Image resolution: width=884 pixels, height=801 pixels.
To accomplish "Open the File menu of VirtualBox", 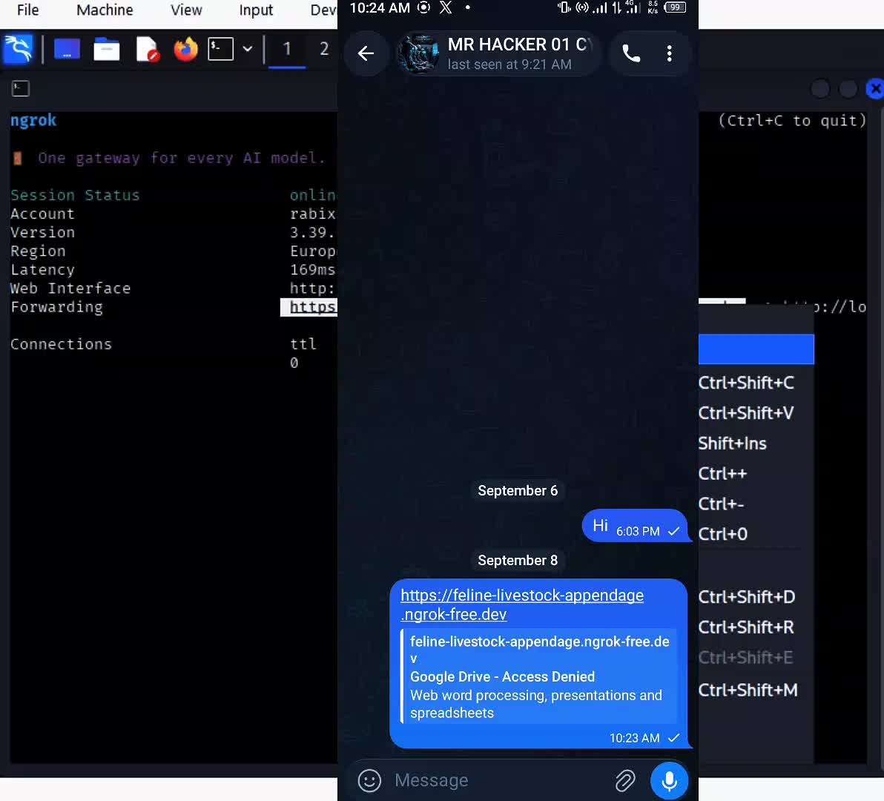I will coord(27,10).
